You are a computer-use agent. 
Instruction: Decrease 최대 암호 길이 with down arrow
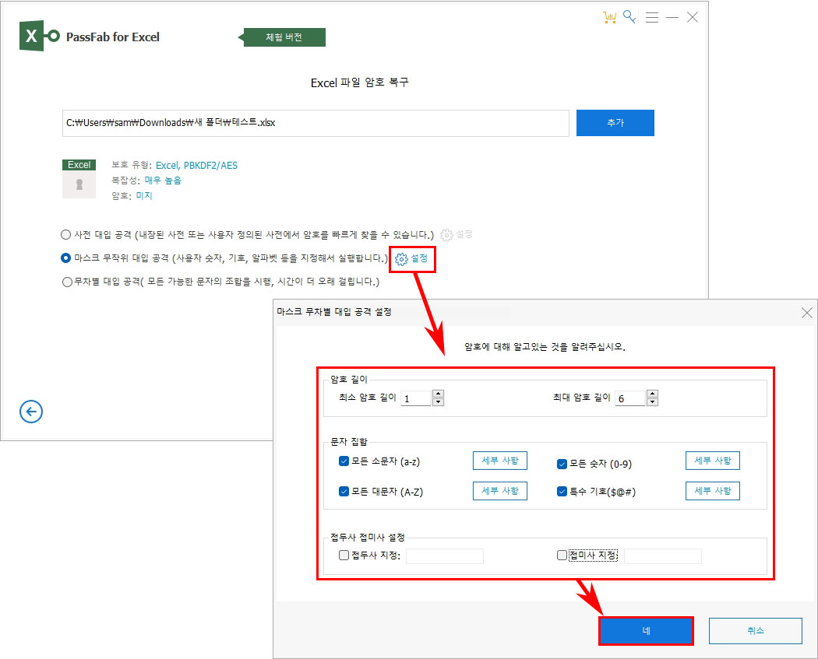coord(652,402)
